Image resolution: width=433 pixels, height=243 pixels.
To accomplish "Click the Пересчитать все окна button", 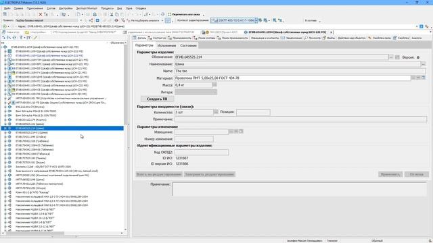I will point(184,14).
